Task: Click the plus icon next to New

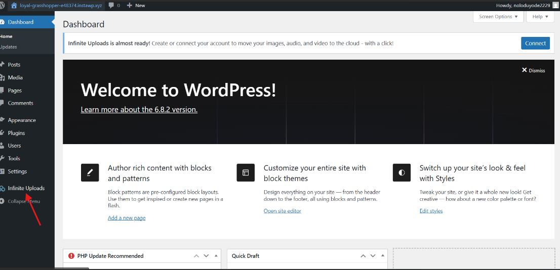Action: tap(130, 6)
